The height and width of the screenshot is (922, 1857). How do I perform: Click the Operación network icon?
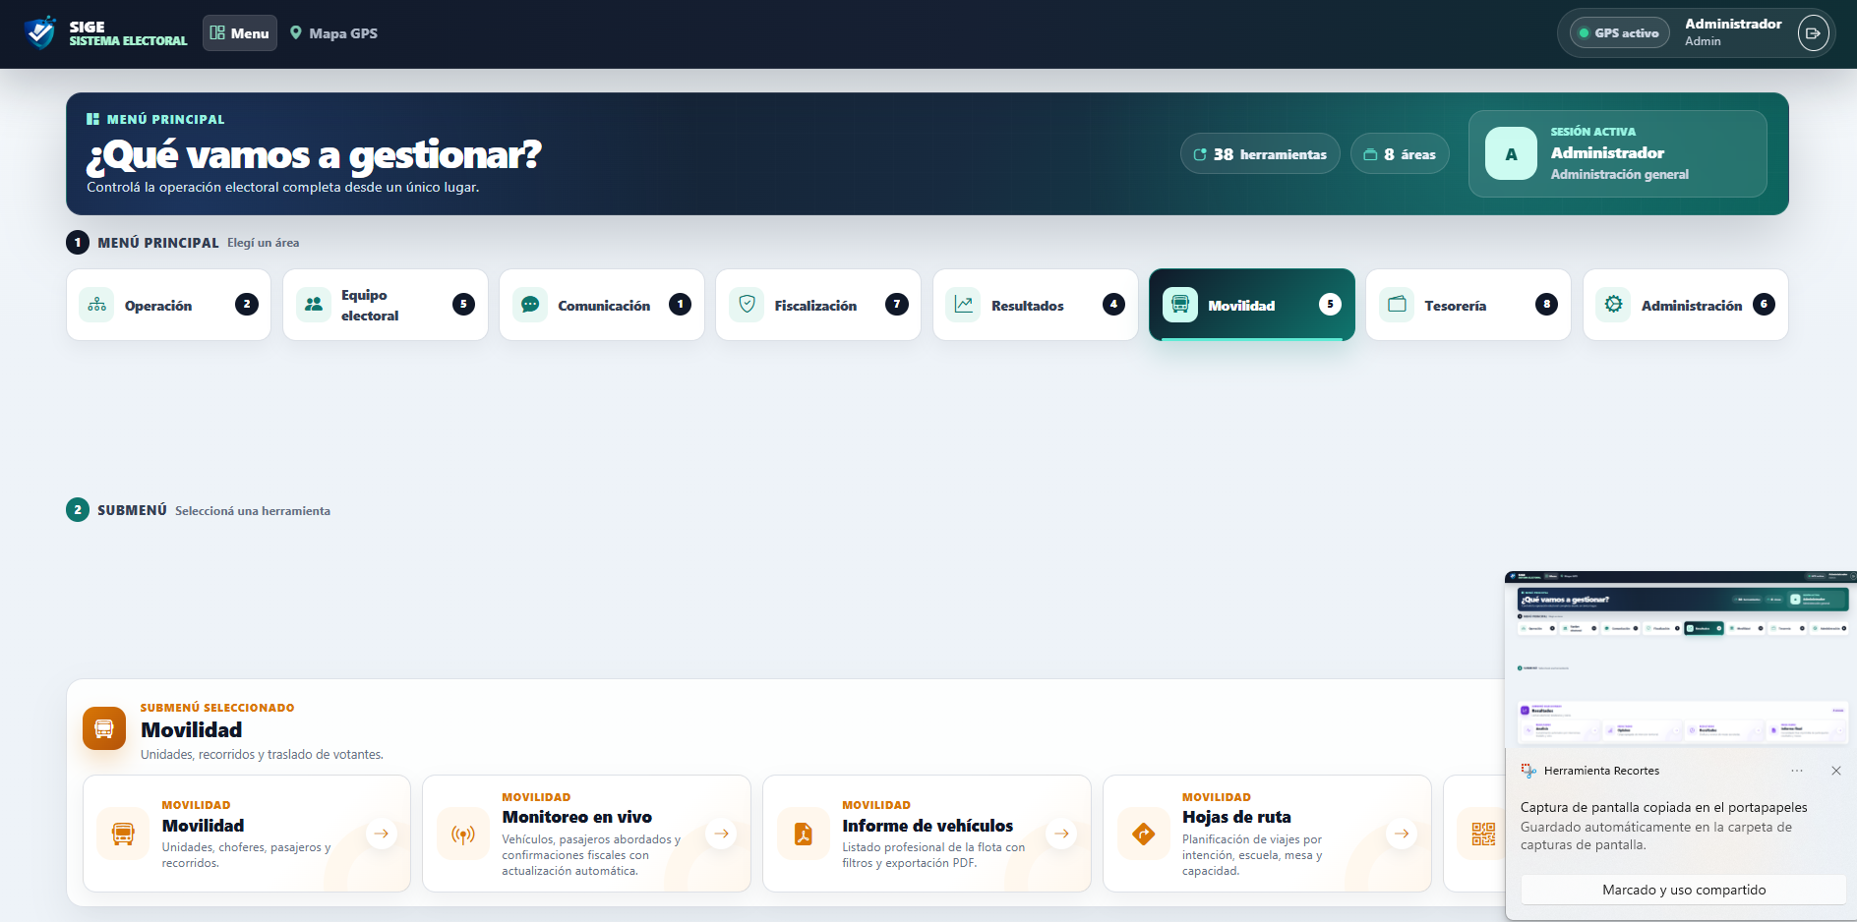click(x=97, y=305)
